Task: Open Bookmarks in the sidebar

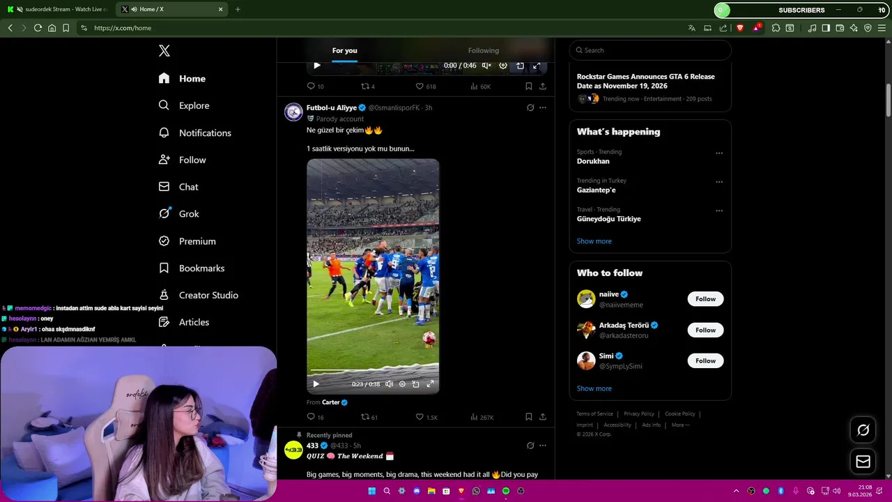Action: pyautogui.click(x=191, y=268)
